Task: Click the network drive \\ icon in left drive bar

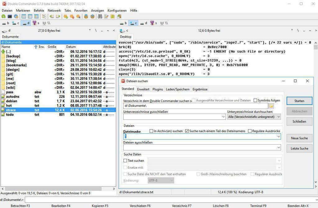Action: coord(46,23)
